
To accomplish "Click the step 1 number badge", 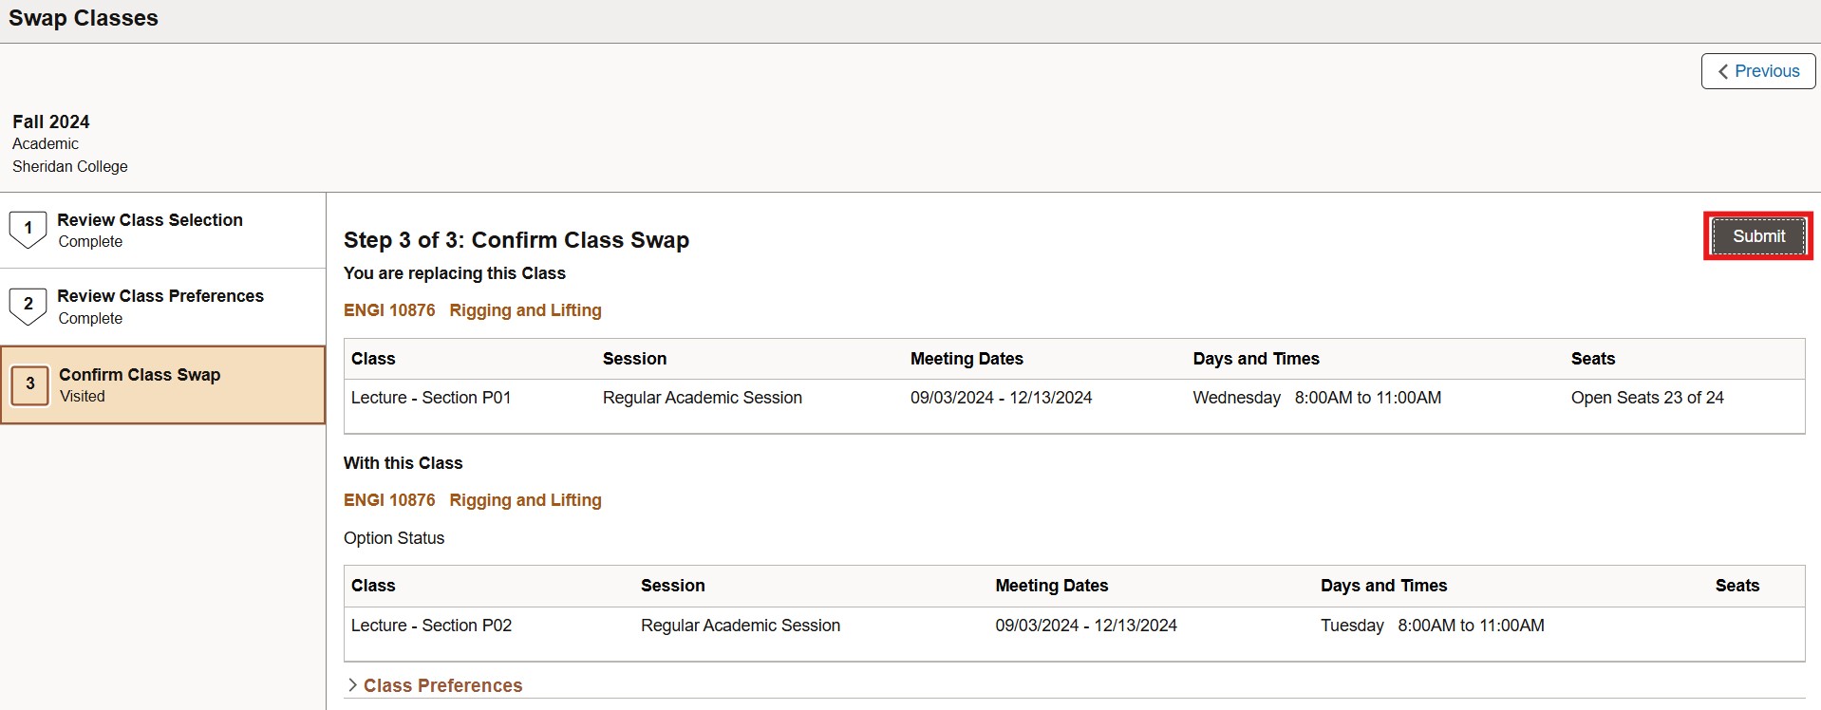I will coord(28,229).
